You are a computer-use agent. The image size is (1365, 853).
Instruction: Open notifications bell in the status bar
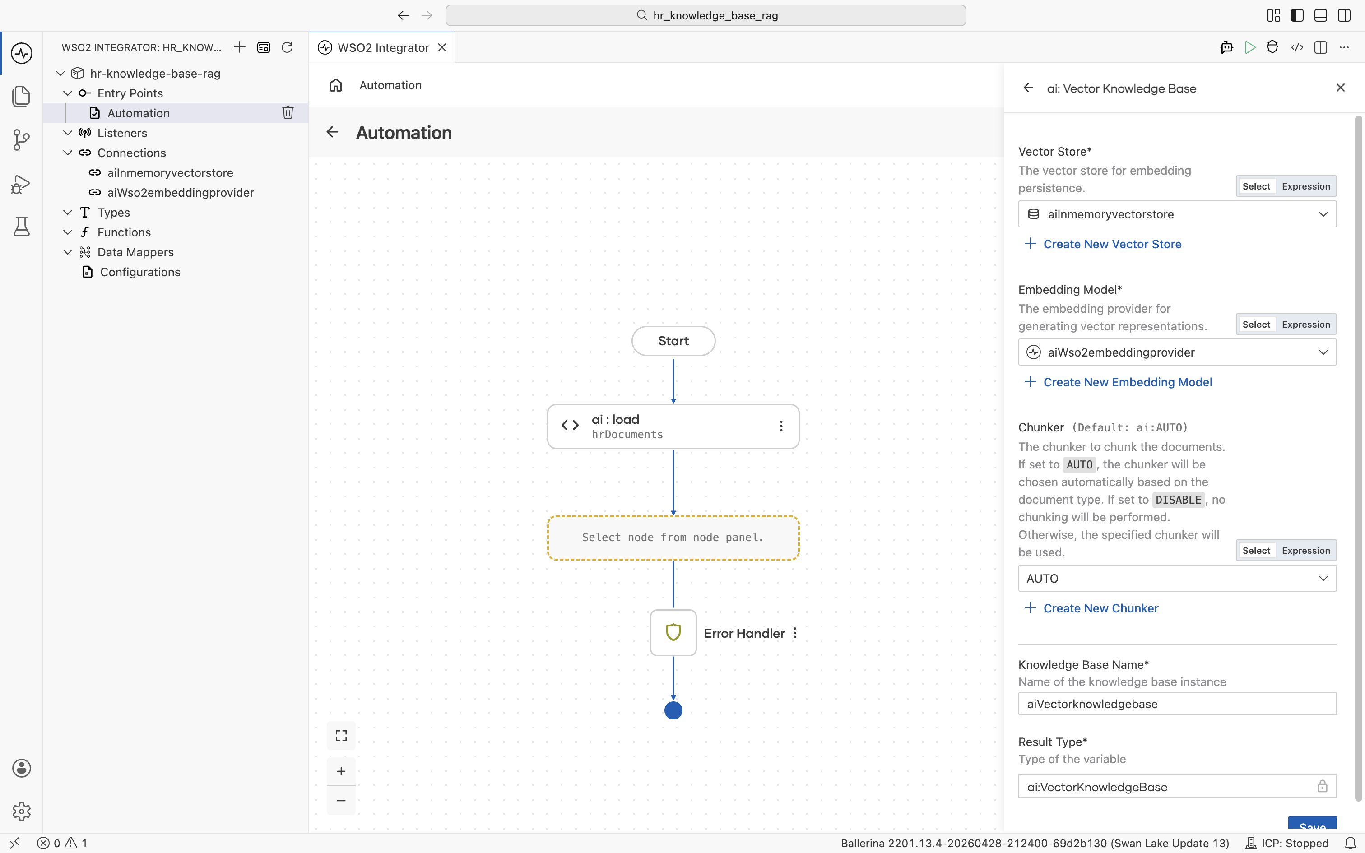tap(1351, 844)
